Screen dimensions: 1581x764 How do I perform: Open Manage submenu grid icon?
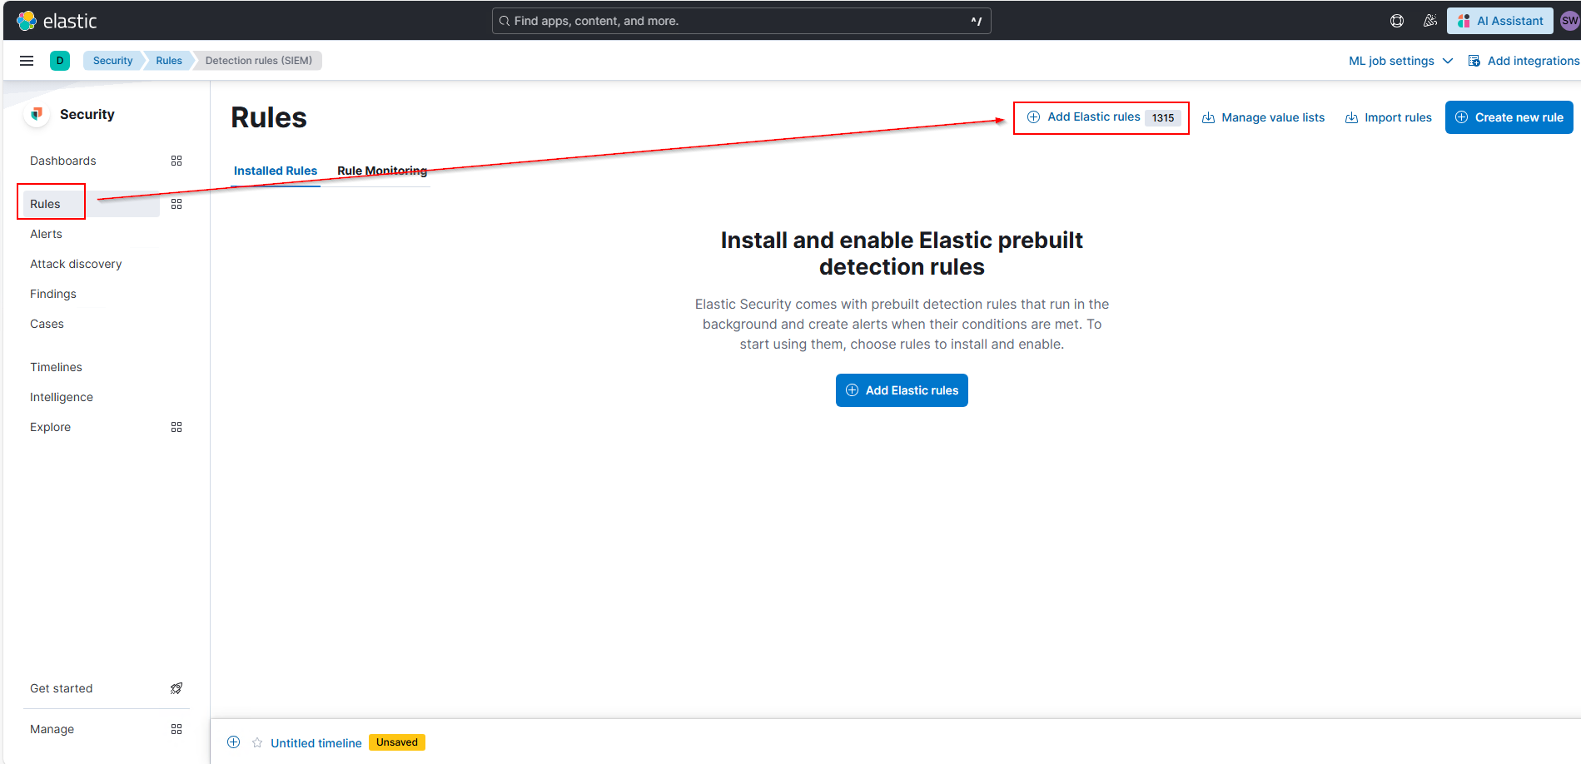[176, 729]
